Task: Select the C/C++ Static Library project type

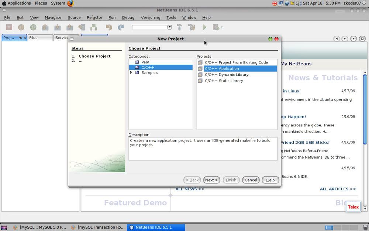Action: 224,81
